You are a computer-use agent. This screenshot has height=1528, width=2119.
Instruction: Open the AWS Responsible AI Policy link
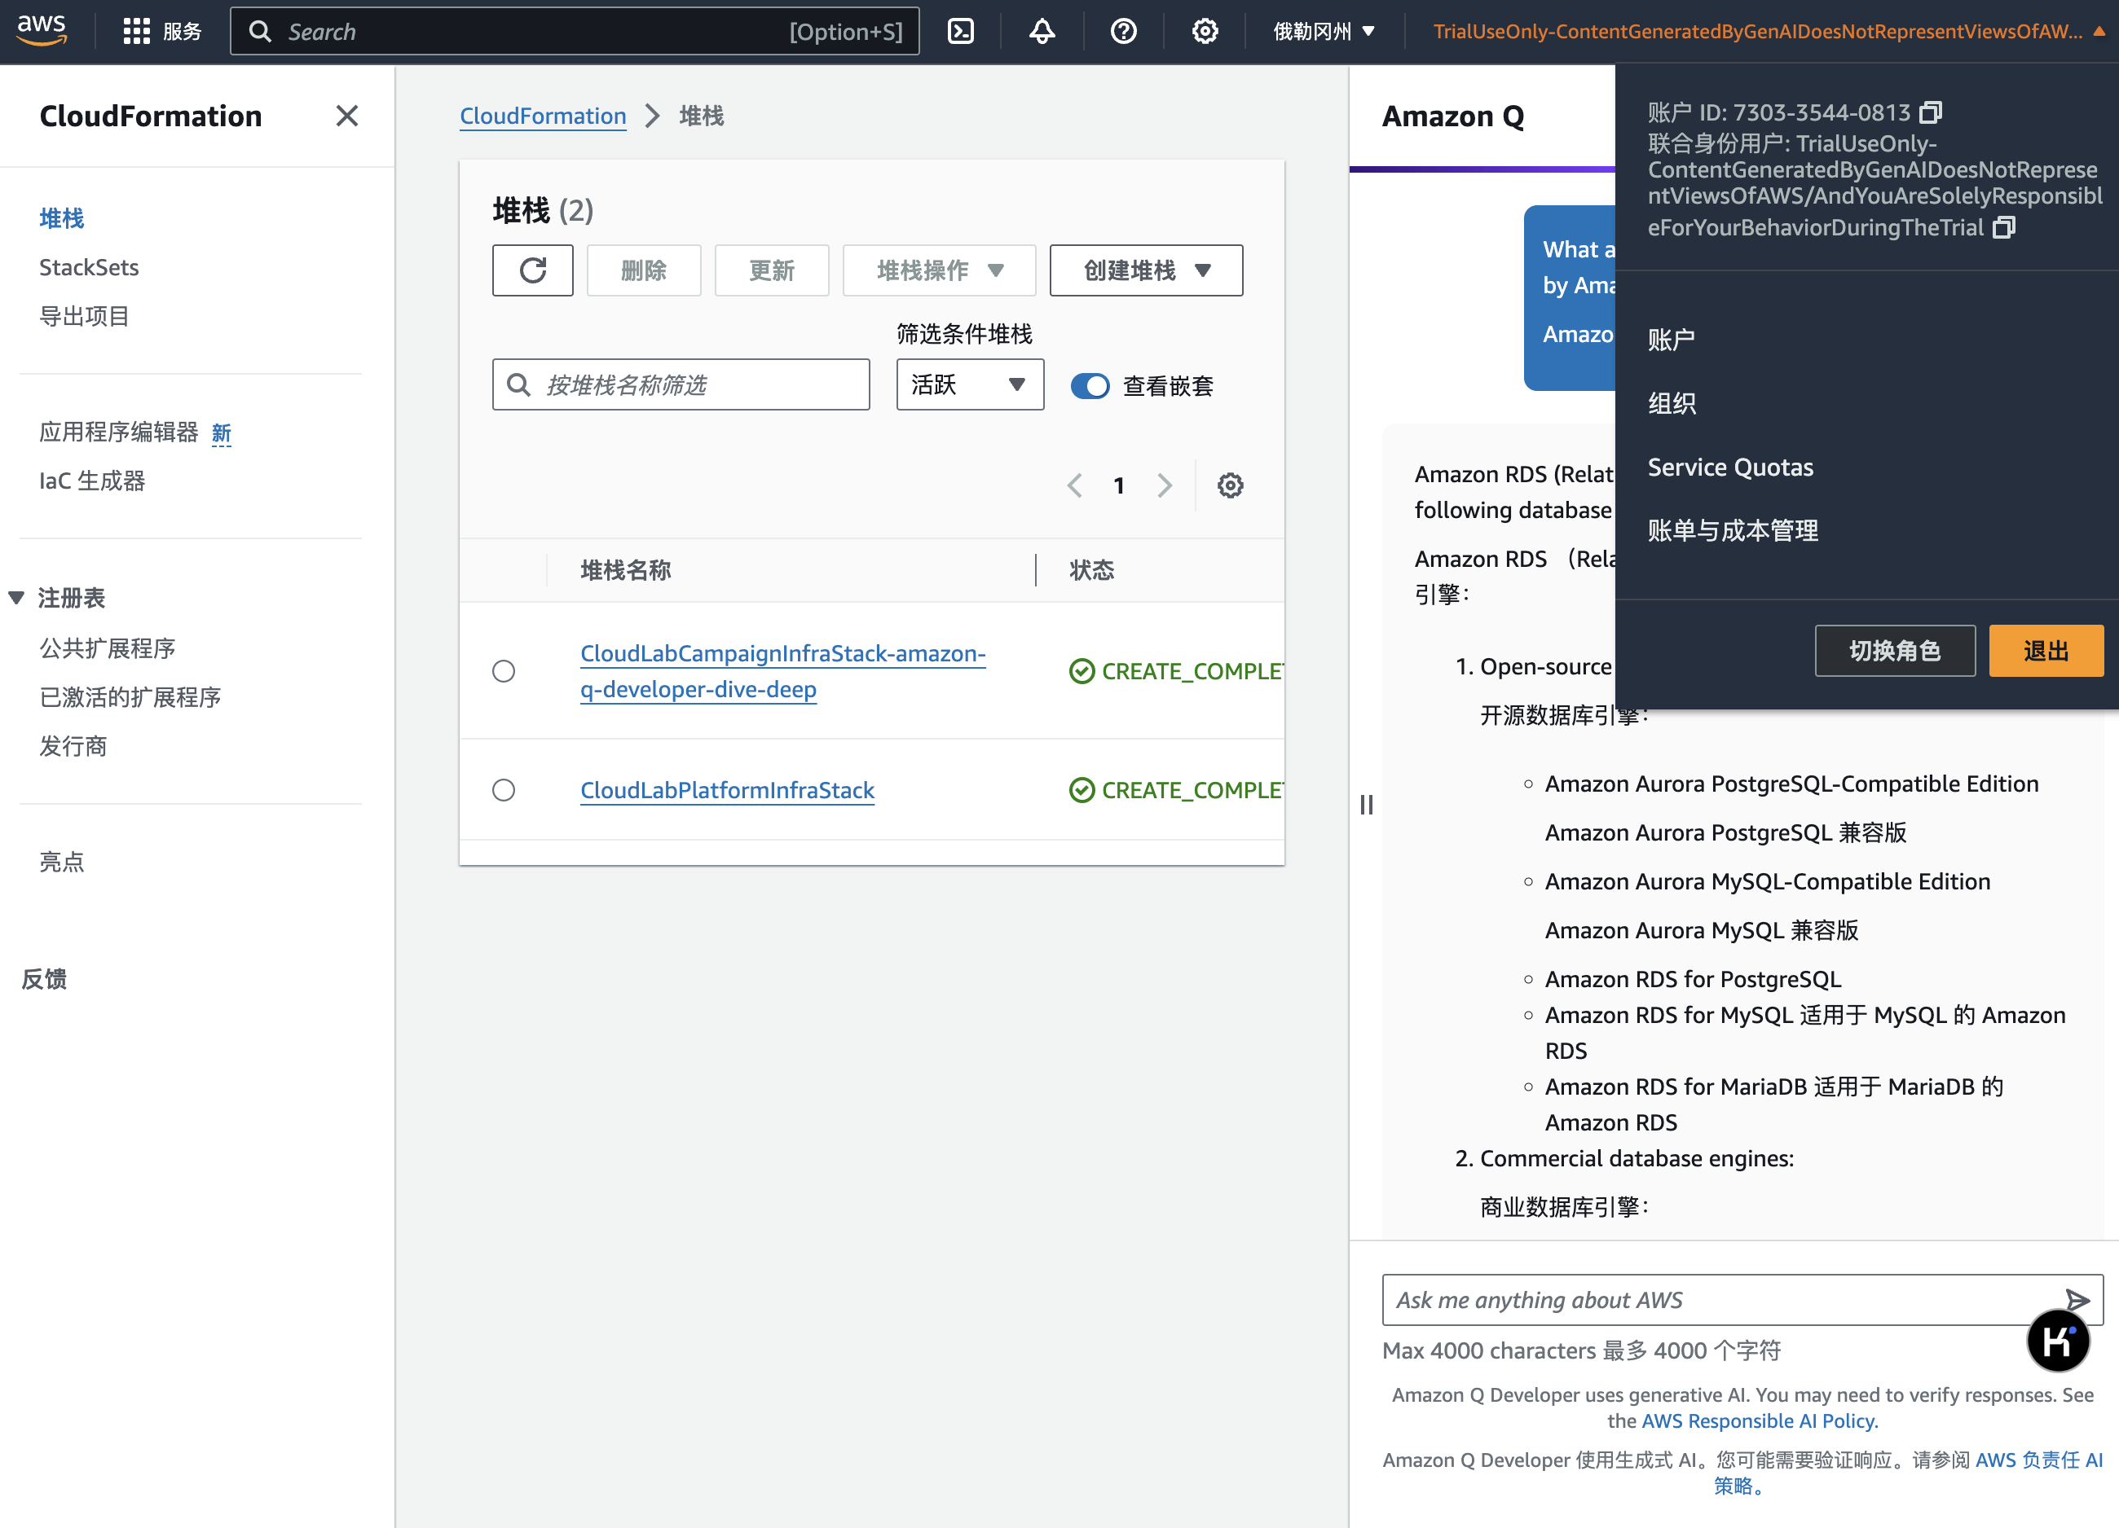tap(1760, 1420)
